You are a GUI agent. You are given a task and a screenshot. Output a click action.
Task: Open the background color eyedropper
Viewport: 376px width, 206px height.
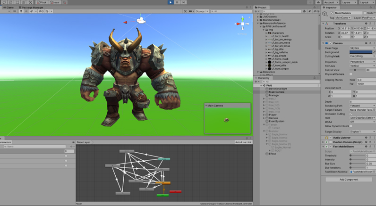[x=374, y=52]
